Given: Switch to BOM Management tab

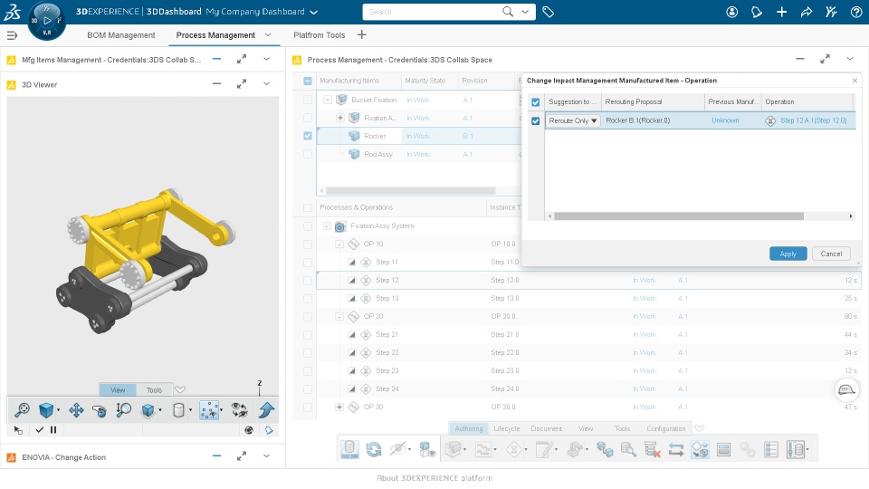Looking at the screenshot, I should 120,35.
